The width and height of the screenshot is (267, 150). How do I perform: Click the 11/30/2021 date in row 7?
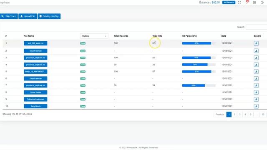(x=227, y=85)
